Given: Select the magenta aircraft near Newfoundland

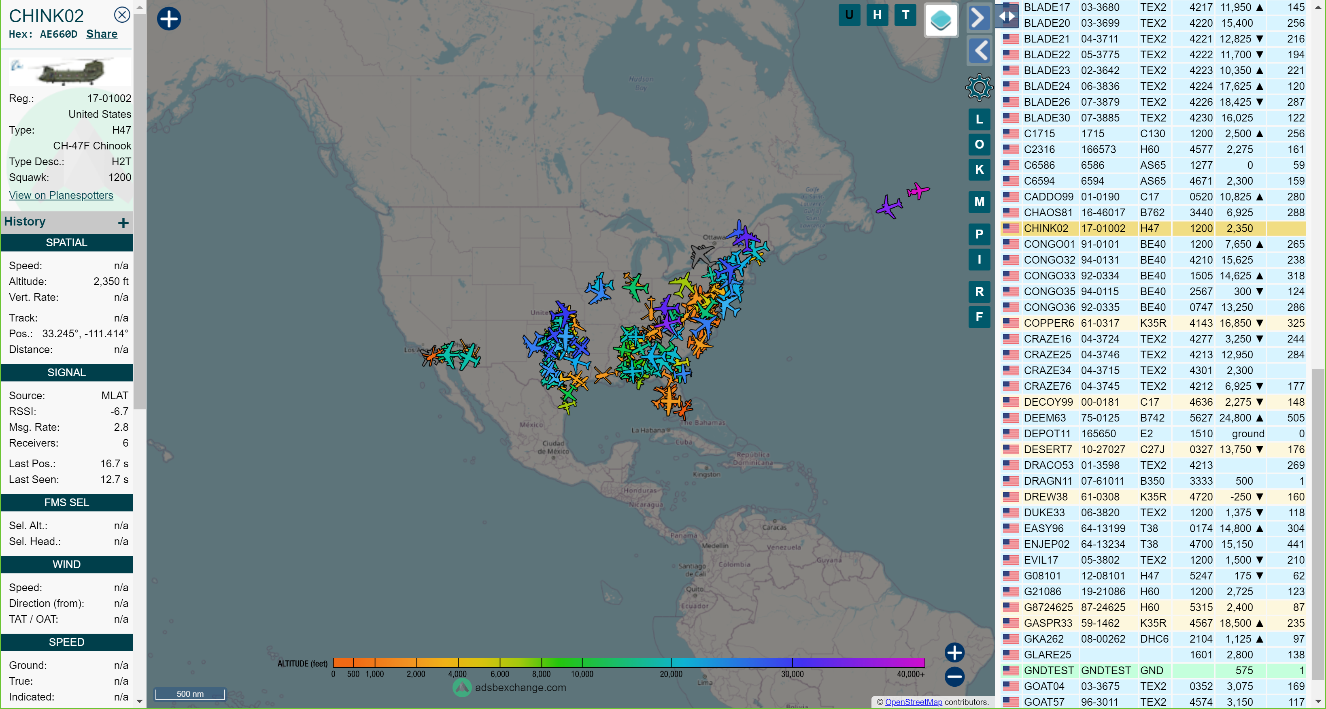Looking at the screenshot, I should (x=918, y=191).
